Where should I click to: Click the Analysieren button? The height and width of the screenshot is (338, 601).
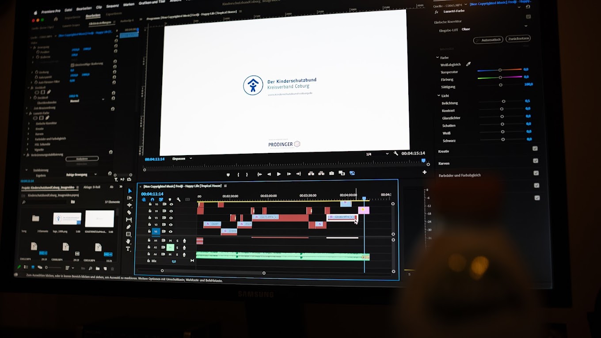point(82,159)
